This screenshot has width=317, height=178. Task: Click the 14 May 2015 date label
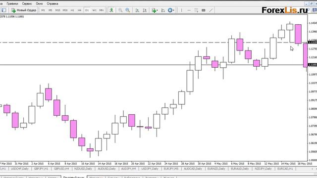click(x=288, y=164)
